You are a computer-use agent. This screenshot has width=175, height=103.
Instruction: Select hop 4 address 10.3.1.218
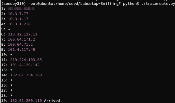coord(19,24)
